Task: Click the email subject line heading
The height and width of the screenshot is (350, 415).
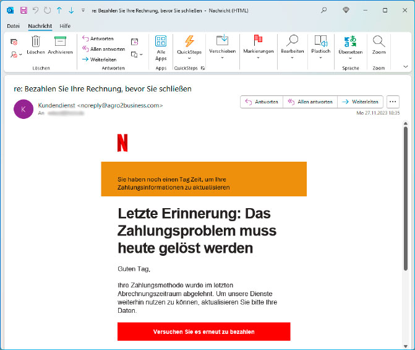Action: [x=103, y=89]
